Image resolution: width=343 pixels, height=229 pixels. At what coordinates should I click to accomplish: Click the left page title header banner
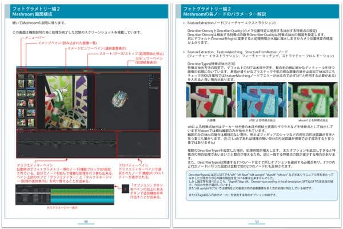pyautogui.click(x=85, y=10)
